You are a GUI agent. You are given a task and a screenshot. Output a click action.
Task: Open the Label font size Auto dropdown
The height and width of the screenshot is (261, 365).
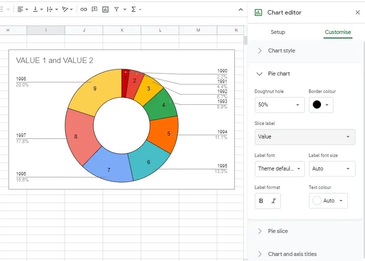point(332,168)
